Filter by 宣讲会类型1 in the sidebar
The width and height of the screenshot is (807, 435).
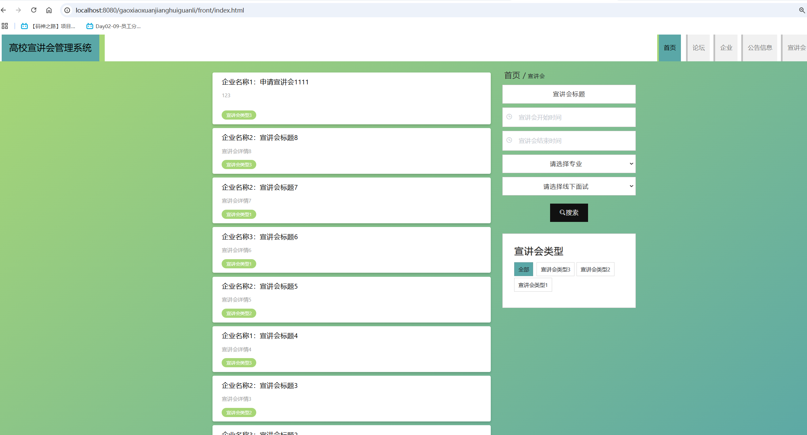coord(533,285)
